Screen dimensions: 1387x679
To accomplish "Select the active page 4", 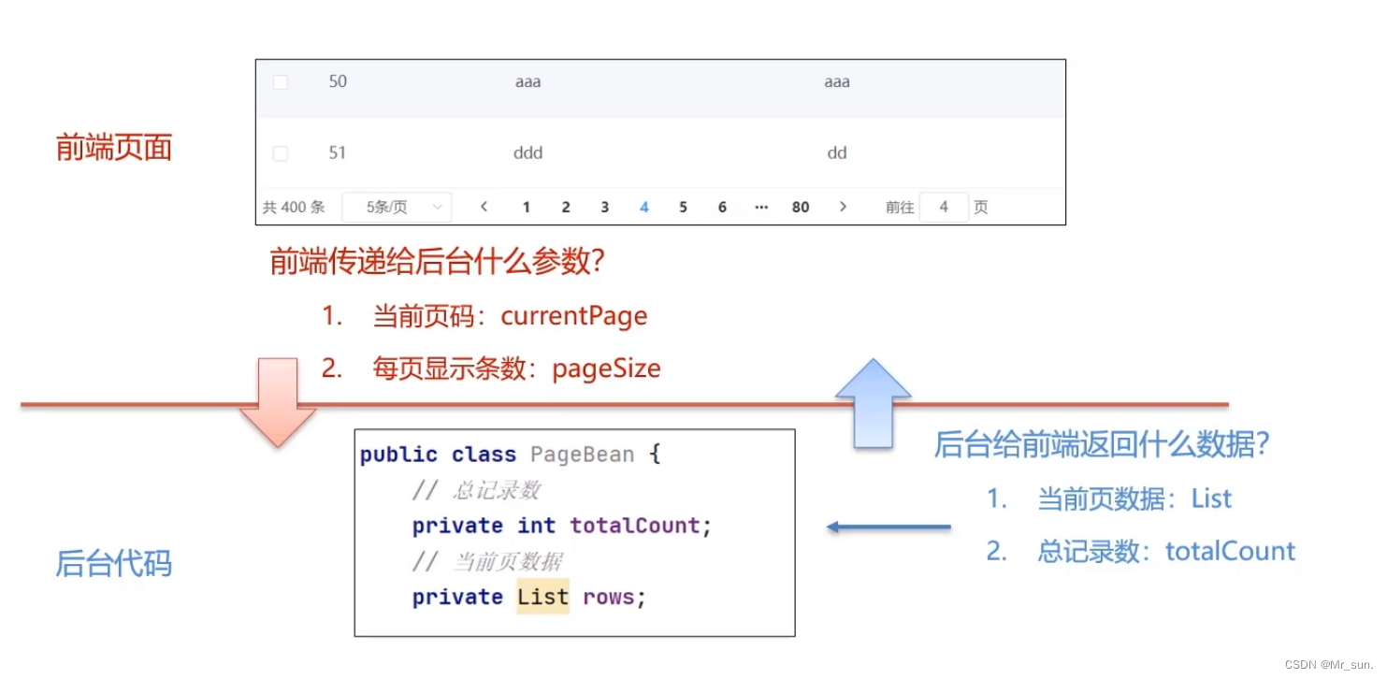I will pyautogui.click(x=644, y=208).
